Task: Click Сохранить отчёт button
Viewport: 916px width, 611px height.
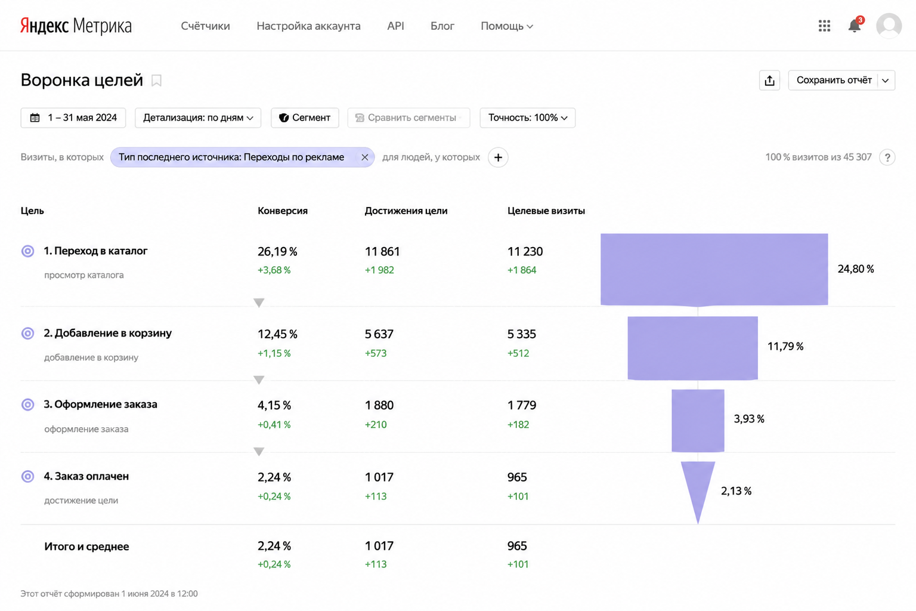Action: tap(834, 81)
